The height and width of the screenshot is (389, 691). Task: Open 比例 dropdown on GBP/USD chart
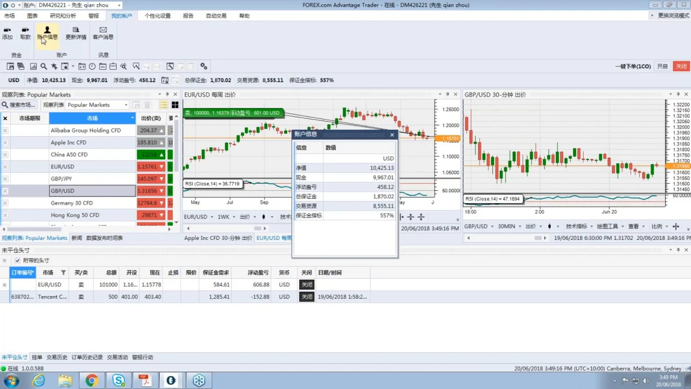click(x=660, y=226)
